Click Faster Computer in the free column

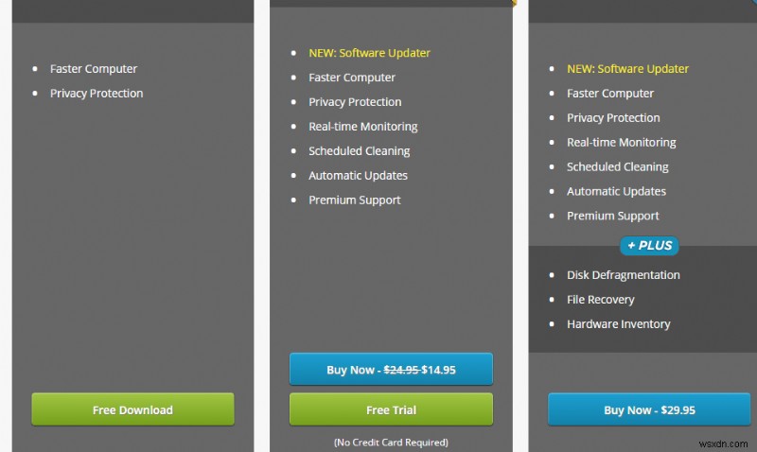94,69
